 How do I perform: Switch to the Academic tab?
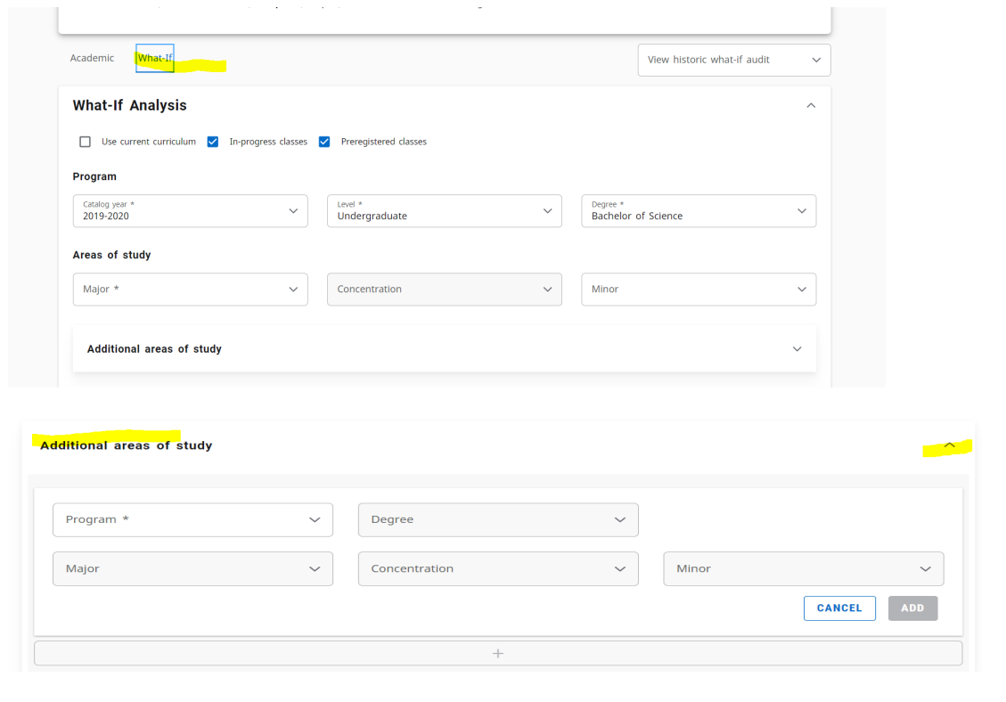tap(92, 59)
